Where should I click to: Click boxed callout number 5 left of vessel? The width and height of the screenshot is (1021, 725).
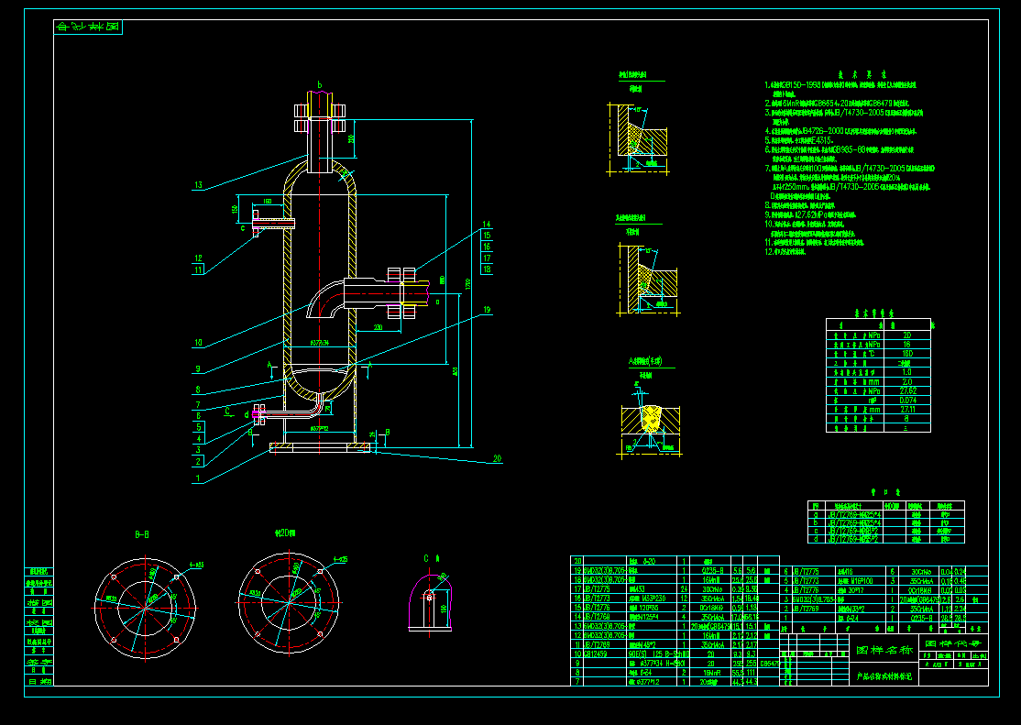click(x=198, y=427)
